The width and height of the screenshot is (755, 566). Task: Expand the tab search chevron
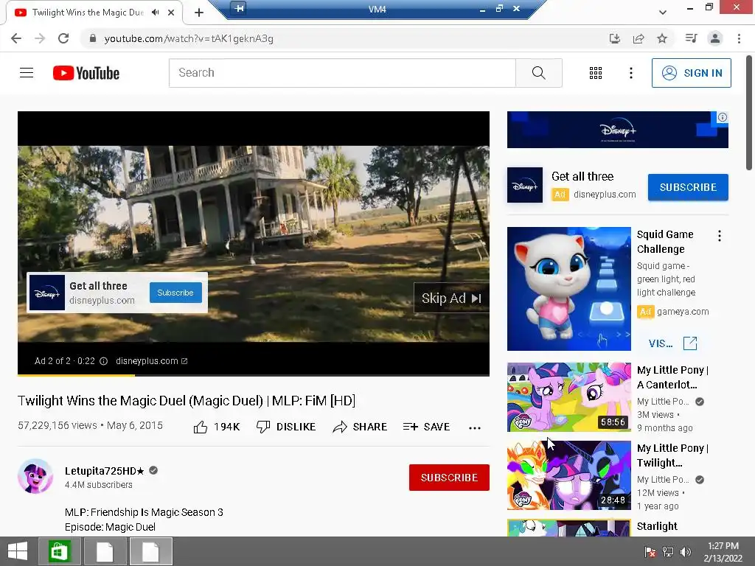pos(663,13)
